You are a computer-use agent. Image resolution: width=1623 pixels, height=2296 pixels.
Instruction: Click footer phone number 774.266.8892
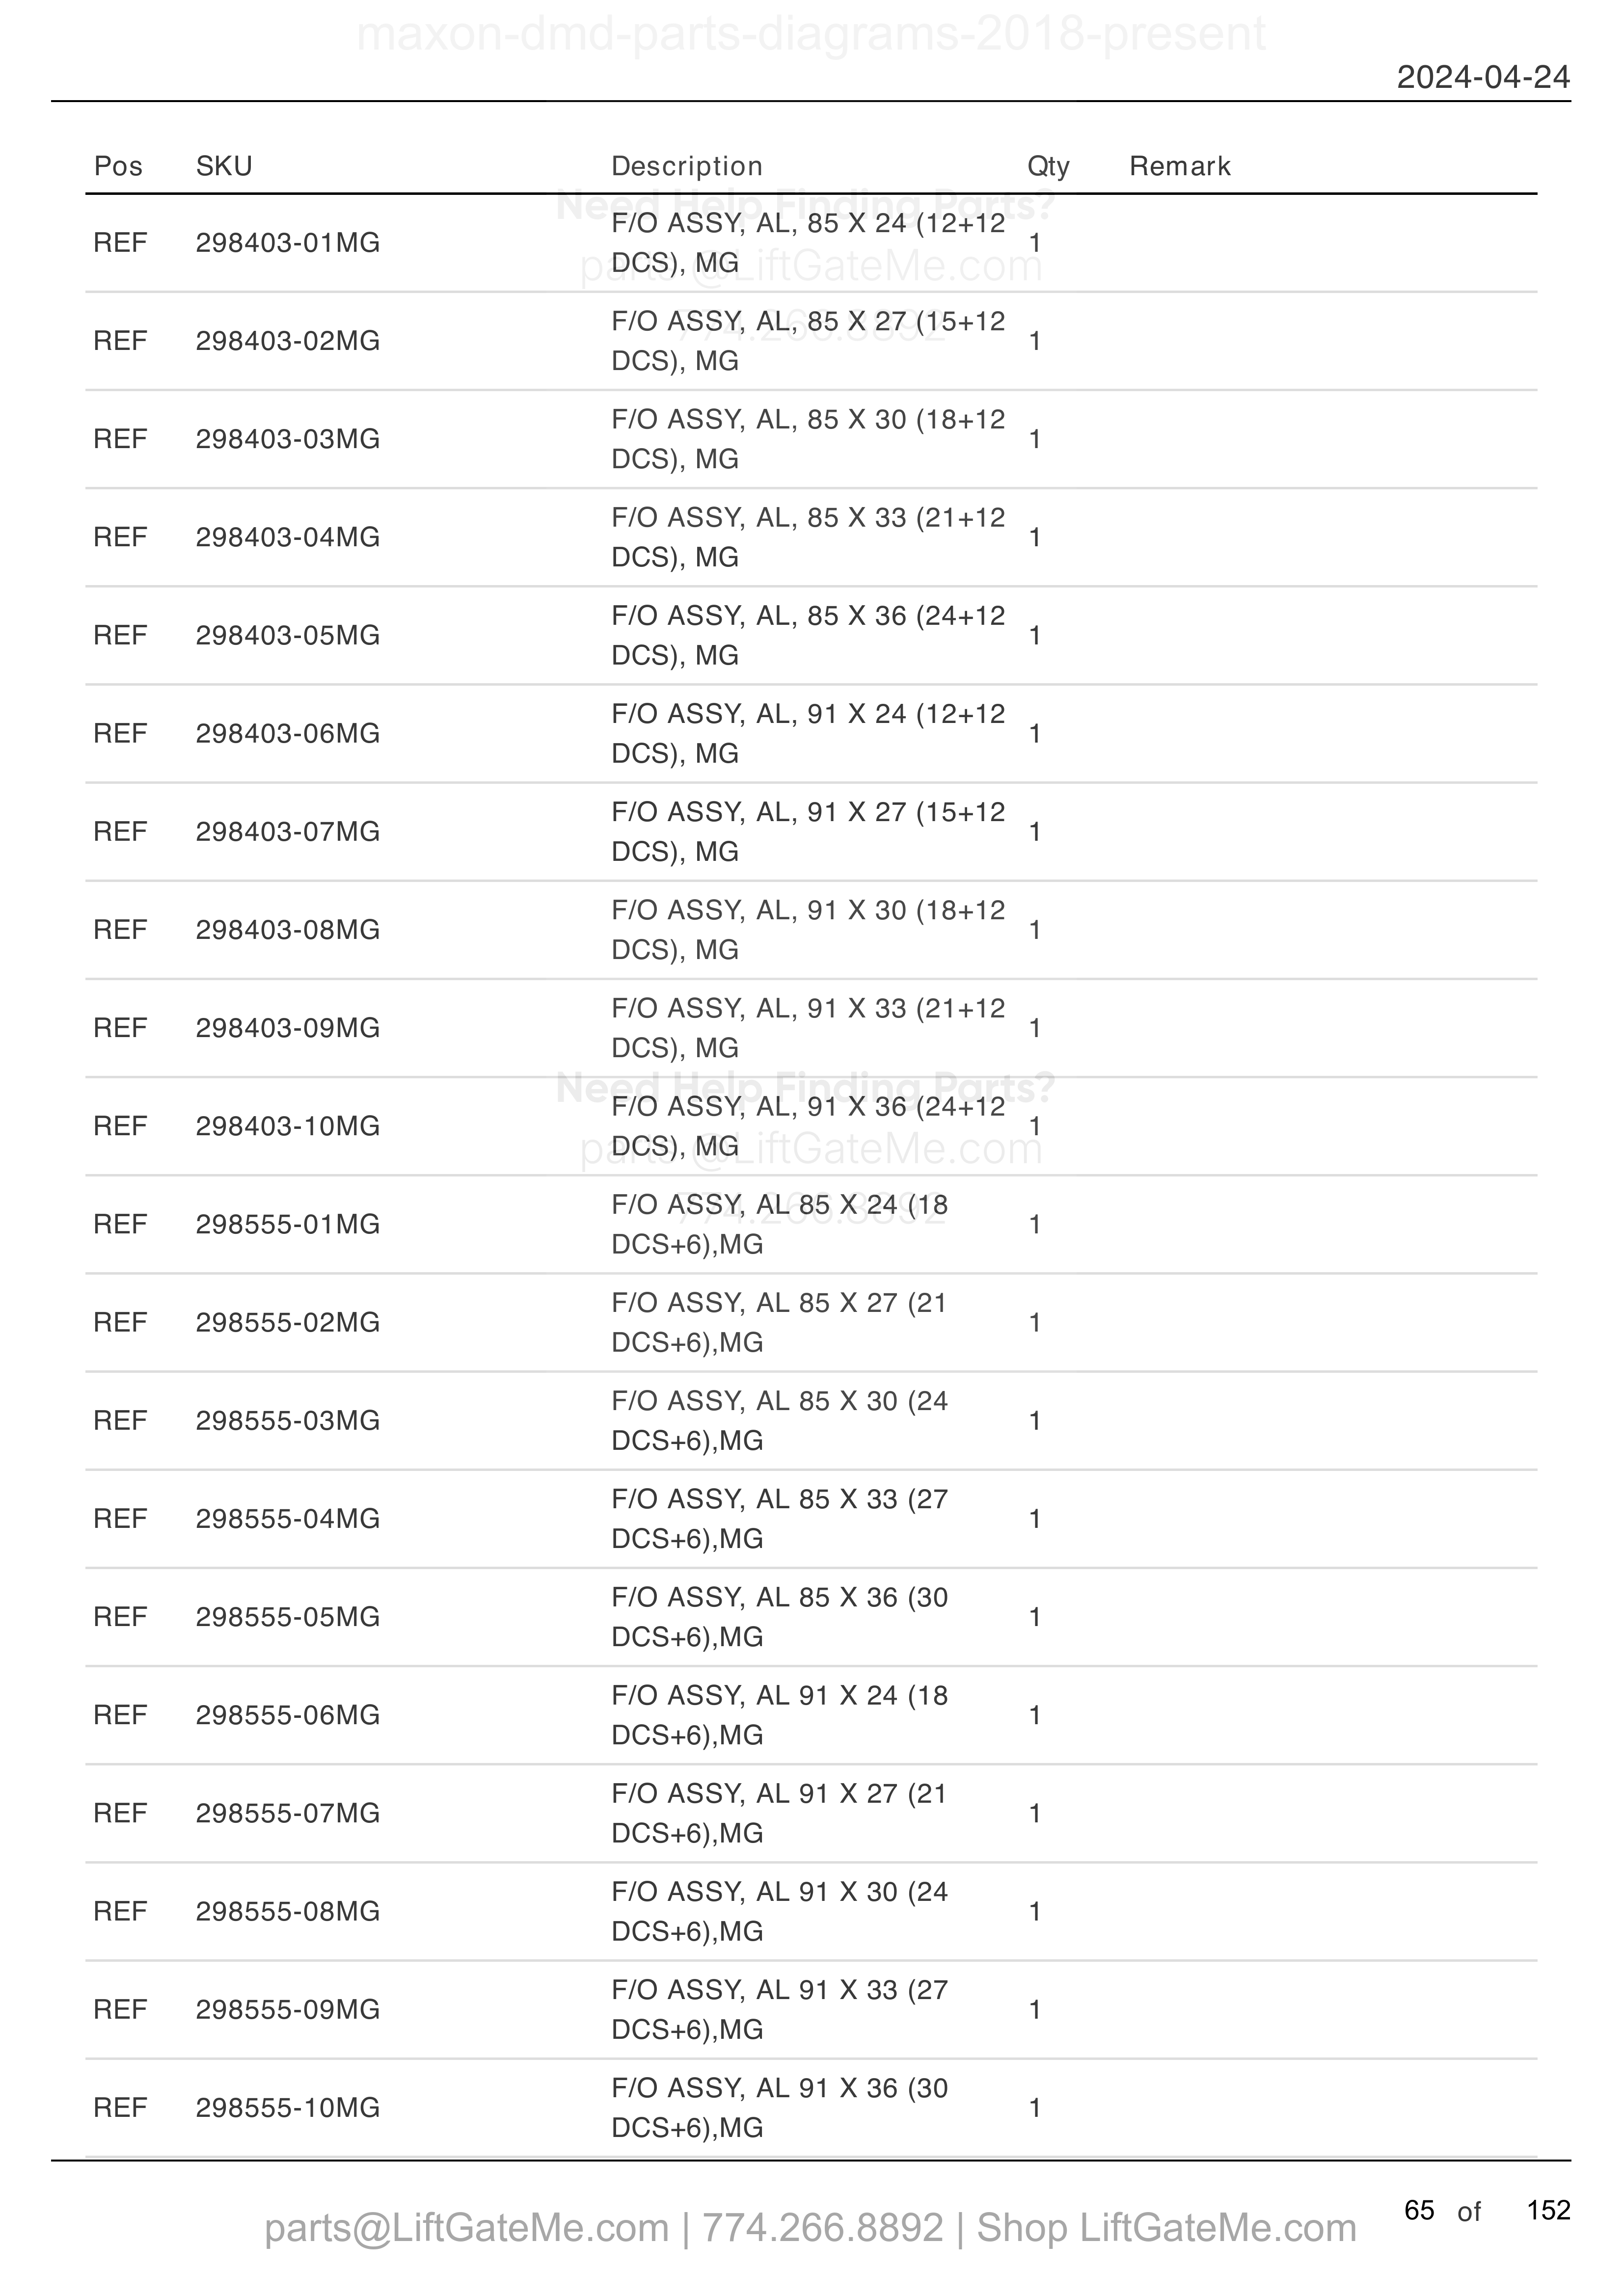[822, 2229]
